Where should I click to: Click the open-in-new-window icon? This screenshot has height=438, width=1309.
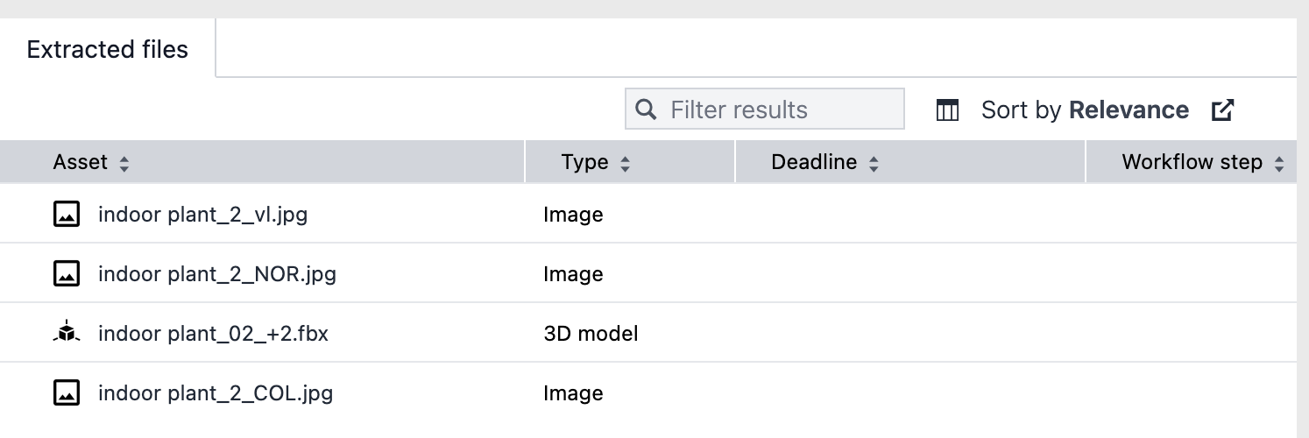pyautogui.click(x=1222, y=110)
